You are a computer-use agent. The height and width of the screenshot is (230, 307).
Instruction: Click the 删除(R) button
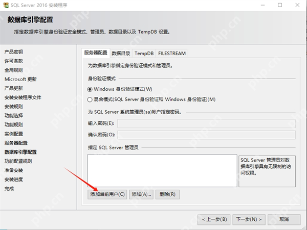[x=168, y=194]
